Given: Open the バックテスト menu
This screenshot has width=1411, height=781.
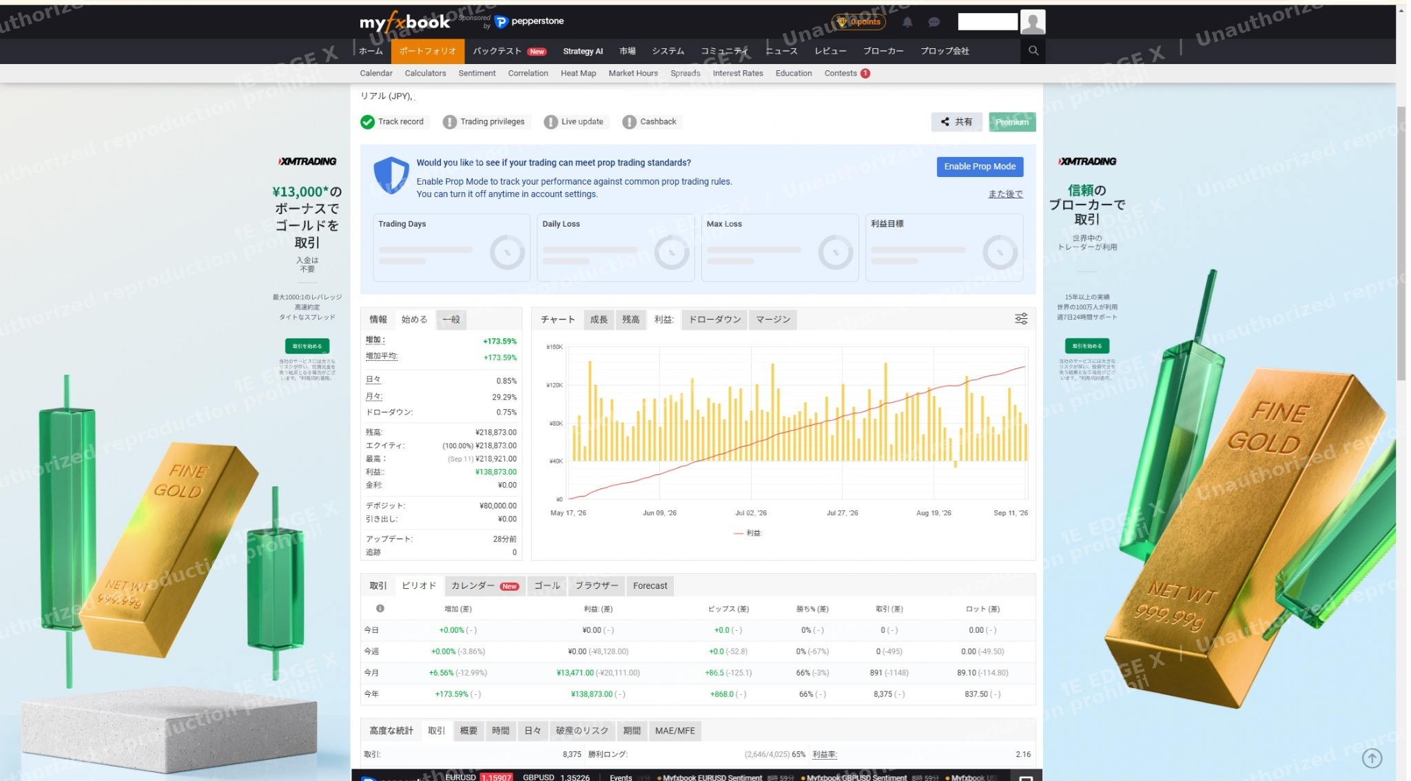Looking at the screenshot, I should (509, 51).
